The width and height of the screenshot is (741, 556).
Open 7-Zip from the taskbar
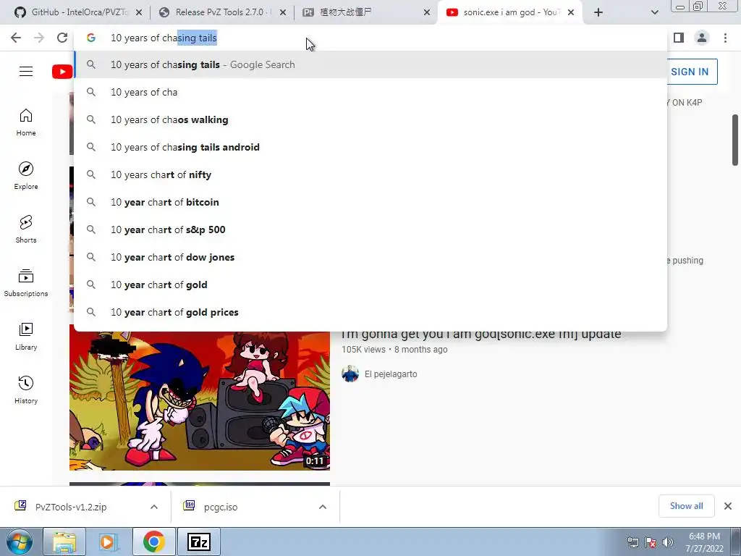(199, 542)
